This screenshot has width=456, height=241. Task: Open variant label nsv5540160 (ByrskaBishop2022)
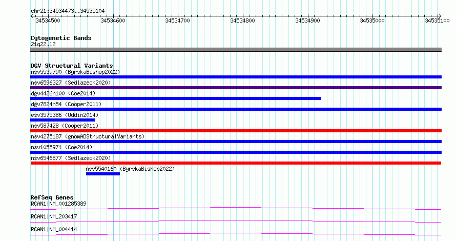coord(130,169)
